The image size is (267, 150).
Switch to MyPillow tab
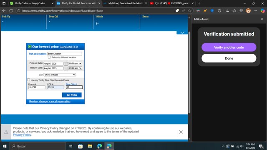coord(125,3)
